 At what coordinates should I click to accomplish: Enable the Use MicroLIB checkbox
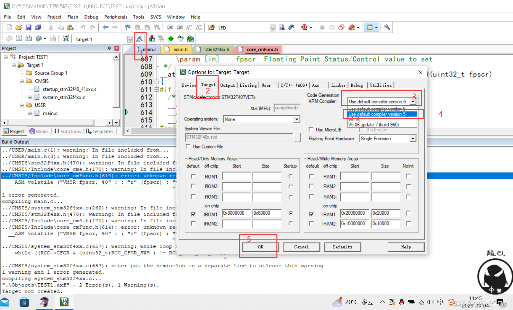tap(311, 129)
